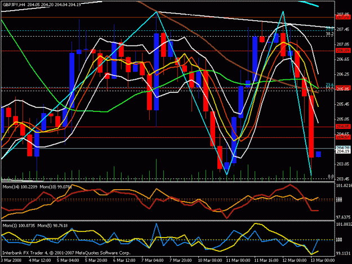Screen dimensions: 352x264
Task: Select the 203.45 price axis label
Action: (342, 179)
